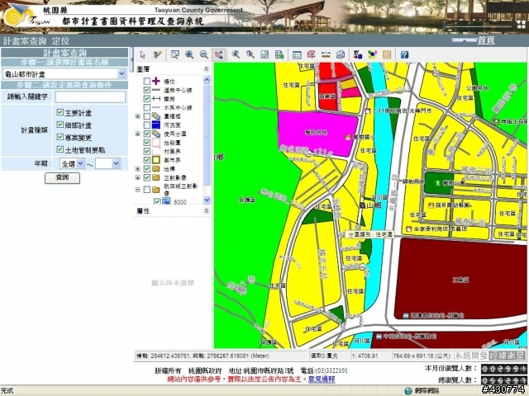Uncheck 主要計畫 checkbox
The width and height of the screenshot is (529, 396).
coord(60,112)
